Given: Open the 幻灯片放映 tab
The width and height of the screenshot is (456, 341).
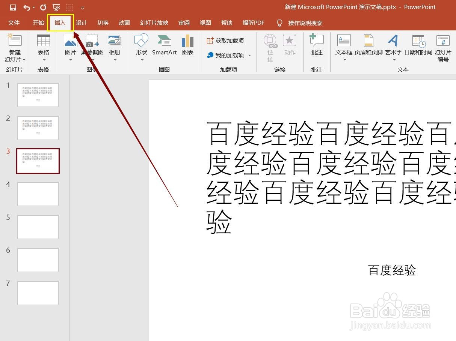Looking at the screenshot, I should (154, 23).
